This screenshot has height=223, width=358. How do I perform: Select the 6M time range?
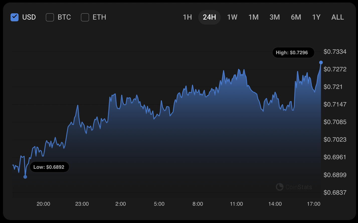coord(296,17)
